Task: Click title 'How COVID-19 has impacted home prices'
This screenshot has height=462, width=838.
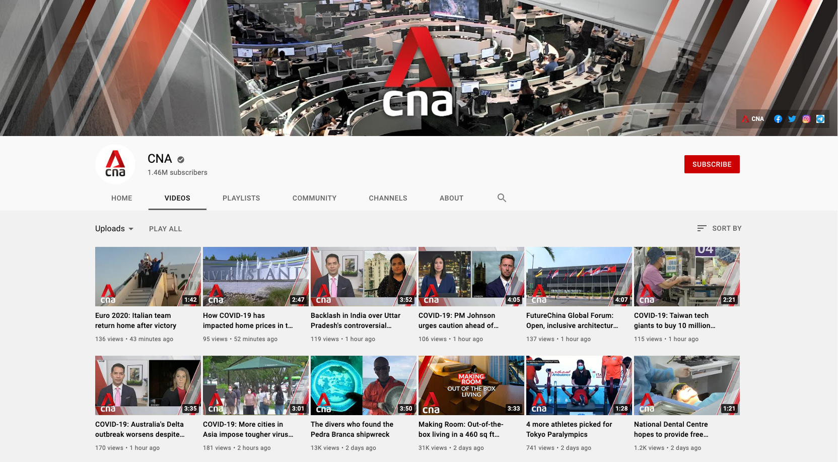Action: [x=248, y=320]
